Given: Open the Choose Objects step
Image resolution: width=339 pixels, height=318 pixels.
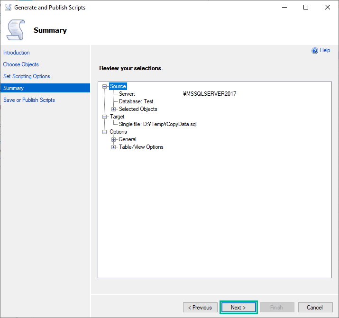Looking at the screenshot, I should [21, 64].
